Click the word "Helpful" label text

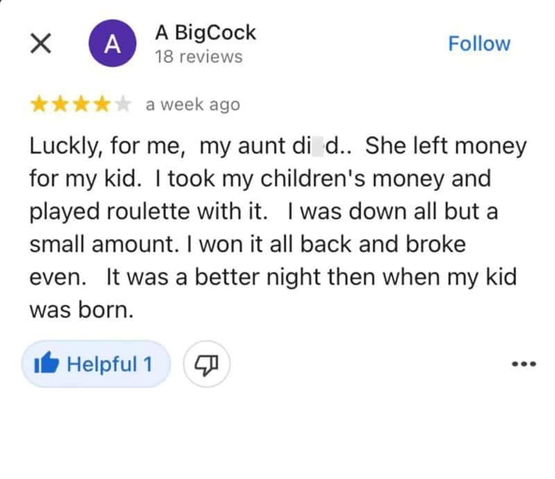click(102, 364)
